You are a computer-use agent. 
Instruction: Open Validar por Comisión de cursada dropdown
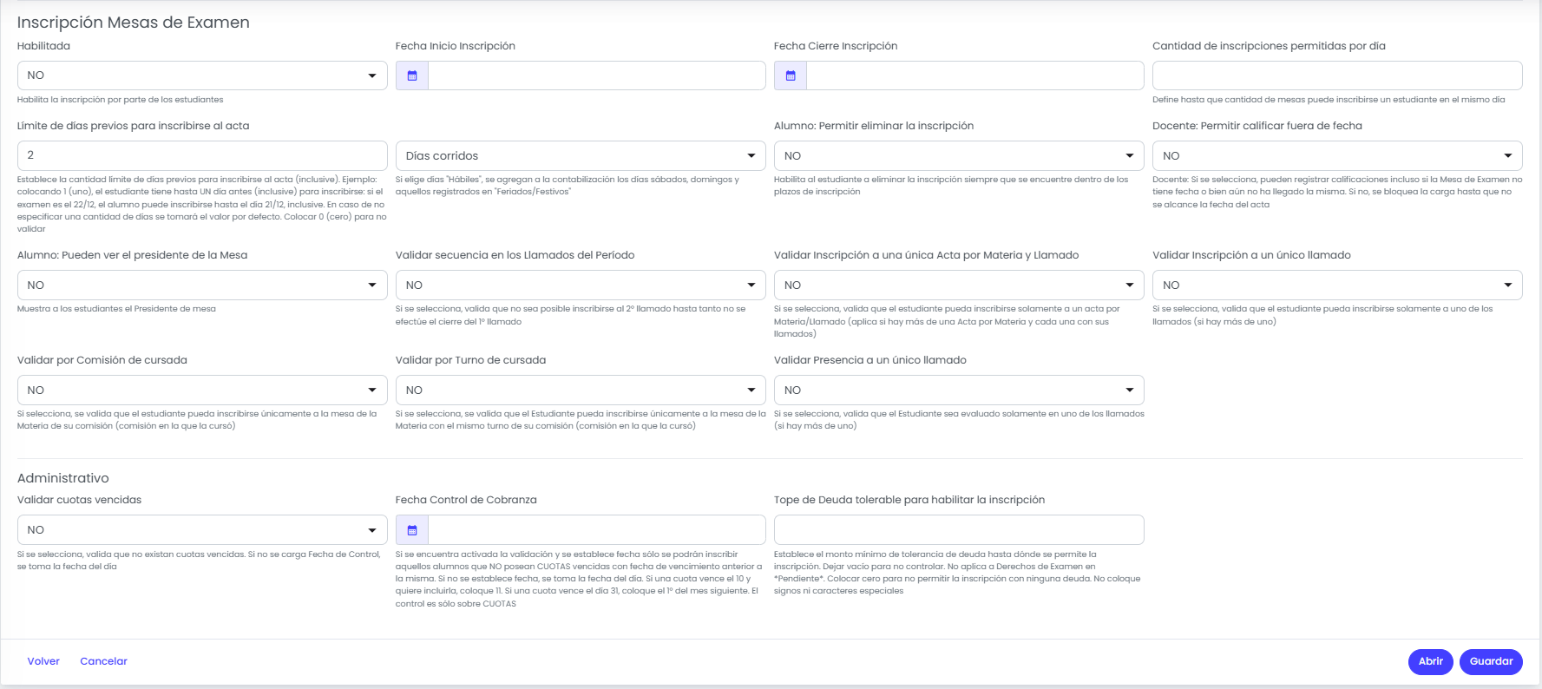(202, 390)
